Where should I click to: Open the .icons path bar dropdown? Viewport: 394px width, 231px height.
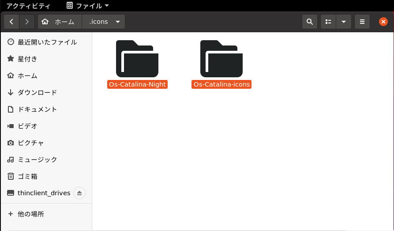[x=103, y=22]
